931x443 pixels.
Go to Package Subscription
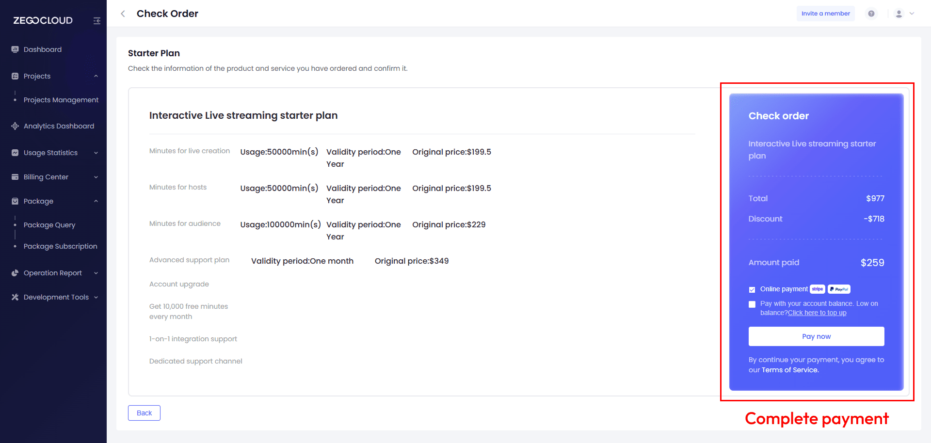coord(60,246)
